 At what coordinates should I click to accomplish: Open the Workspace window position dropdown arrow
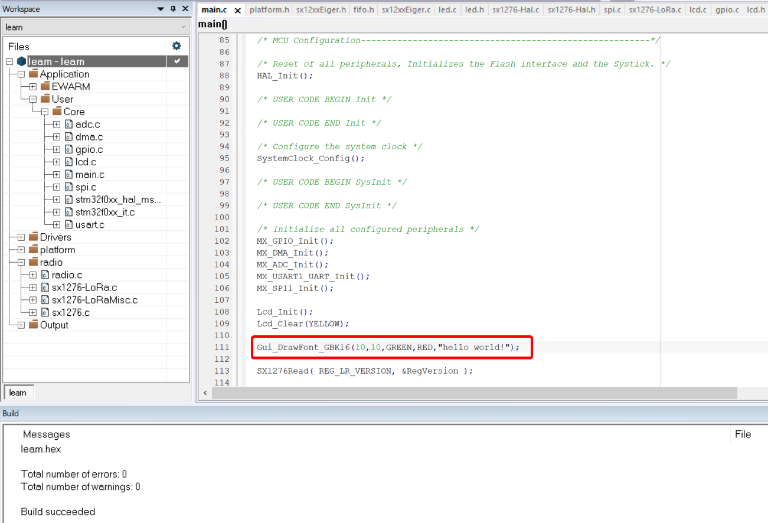coord(161,9)
